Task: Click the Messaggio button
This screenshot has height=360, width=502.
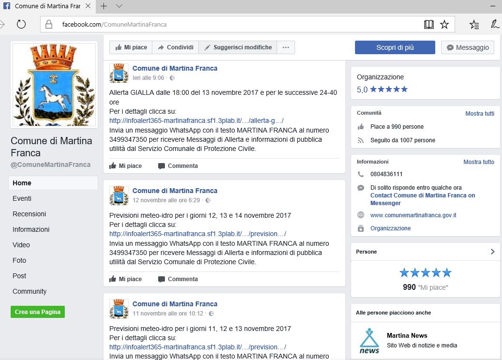Action: pos(468,47)
